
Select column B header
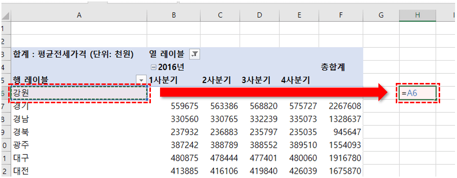pos(174,16)
